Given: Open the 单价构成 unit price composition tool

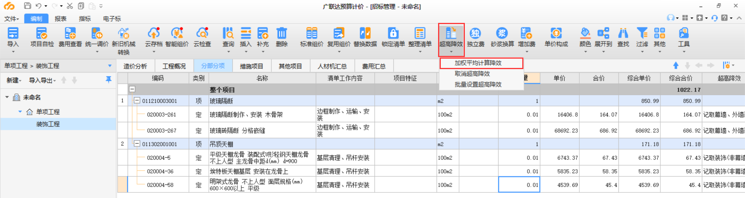Looking at the screenshot, I should click(x=556, y=34).
